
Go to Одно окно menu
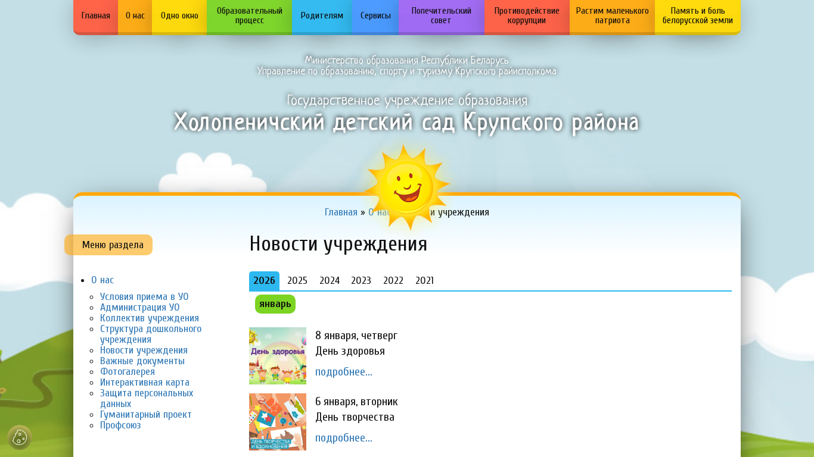(x=179, y=16)
